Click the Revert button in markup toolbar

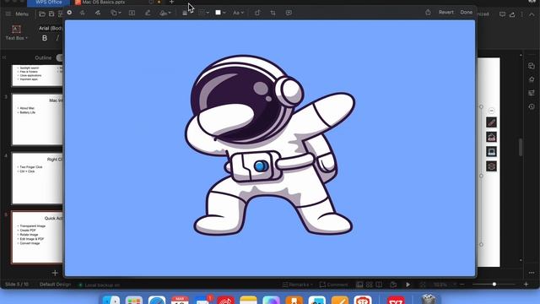pos(445,13)
